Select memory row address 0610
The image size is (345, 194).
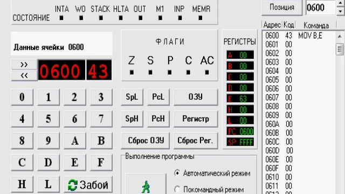point(299,177)
